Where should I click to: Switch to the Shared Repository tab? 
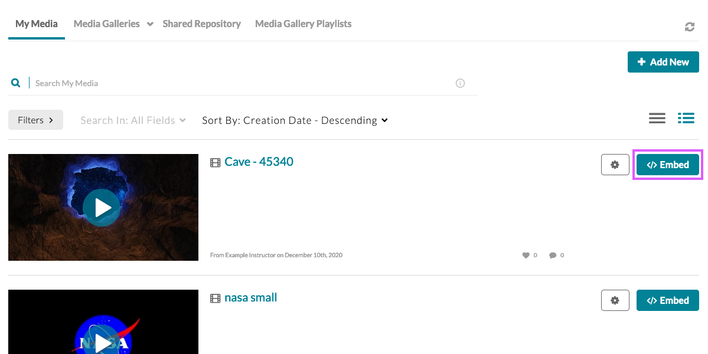coord(201,24)
